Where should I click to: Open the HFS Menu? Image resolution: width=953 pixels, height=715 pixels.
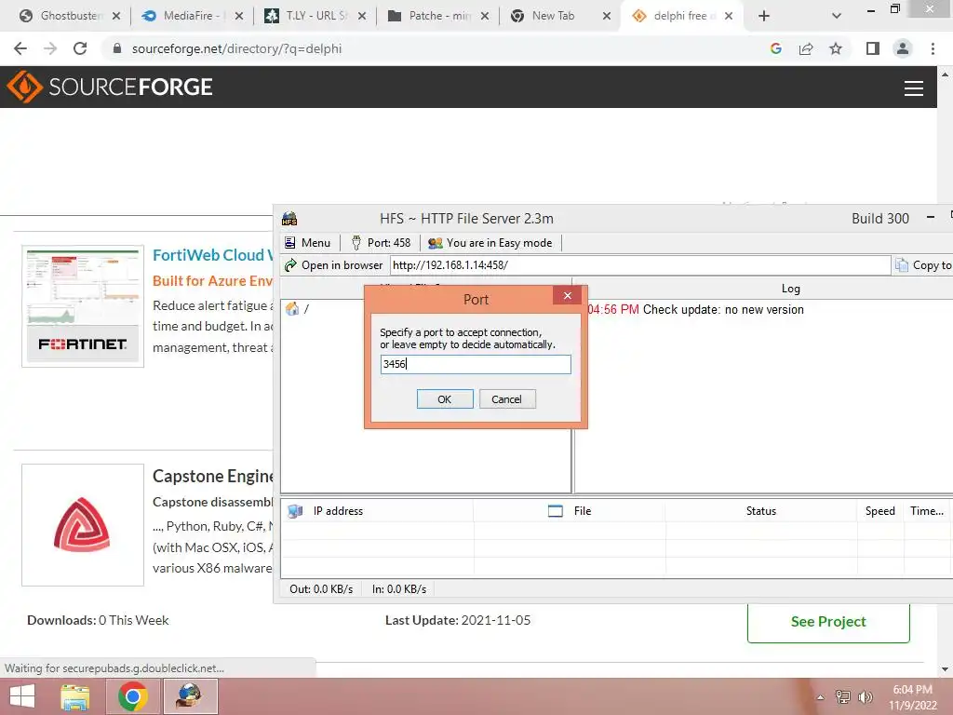307,243
